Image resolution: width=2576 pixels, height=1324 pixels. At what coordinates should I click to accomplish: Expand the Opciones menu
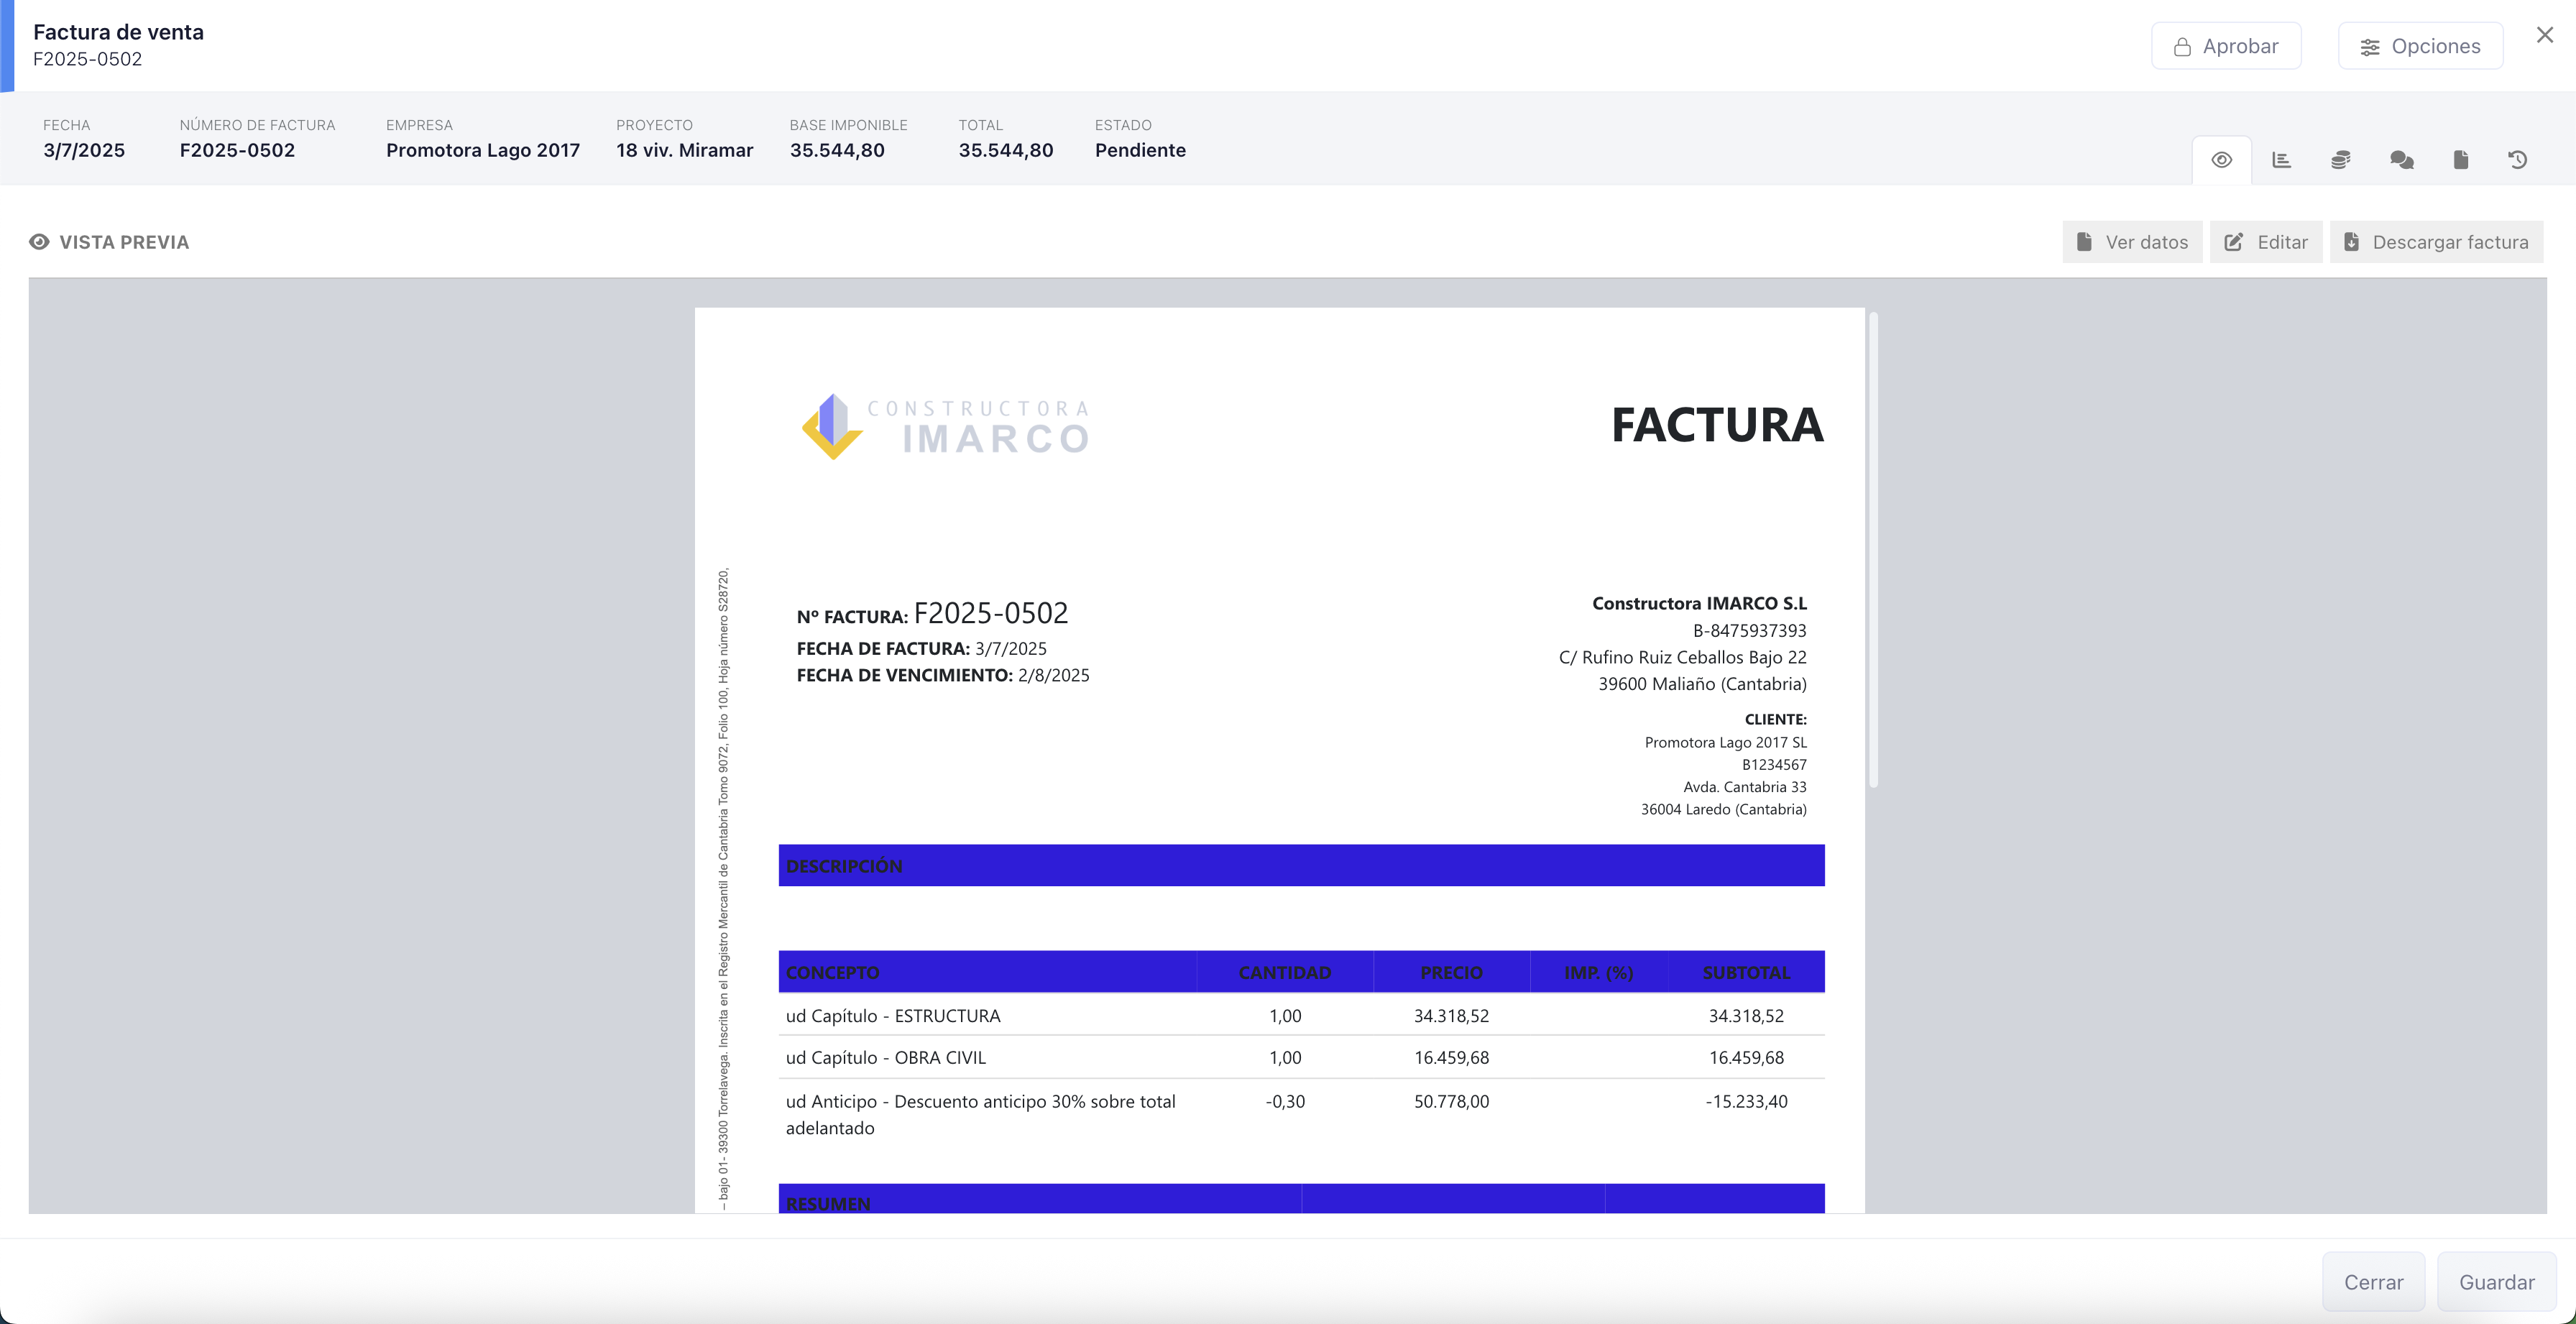[x=2420, y=46]
